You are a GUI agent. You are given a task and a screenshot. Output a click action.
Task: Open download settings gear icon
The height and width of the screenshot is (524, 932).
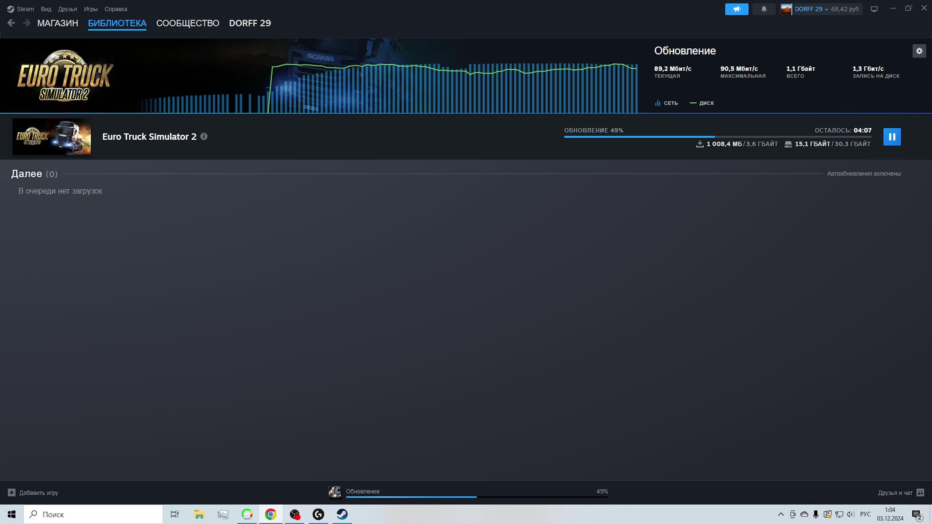pyautogui.click(x=919, y=51)
